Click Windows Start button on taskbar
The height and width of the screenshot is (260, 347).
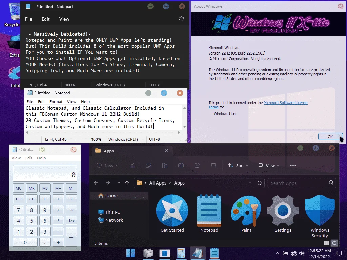(130, 253)
